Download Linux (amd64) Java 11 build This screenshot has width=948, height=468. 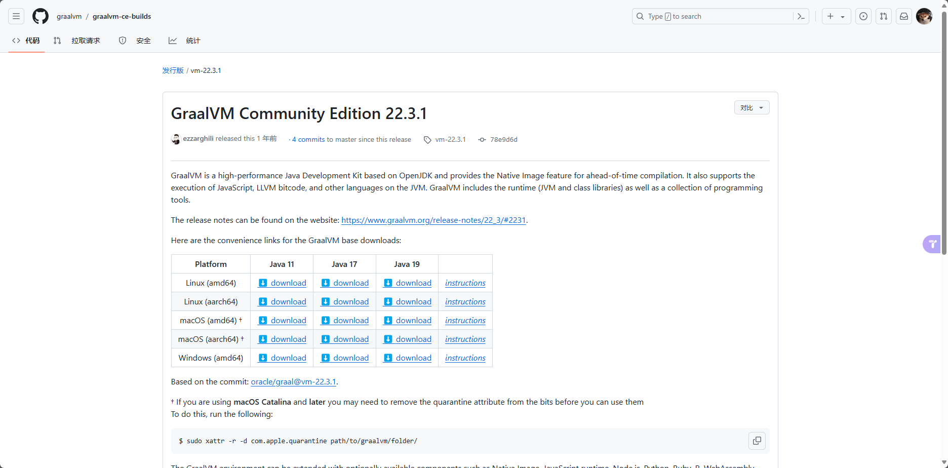tap(282, 283)
